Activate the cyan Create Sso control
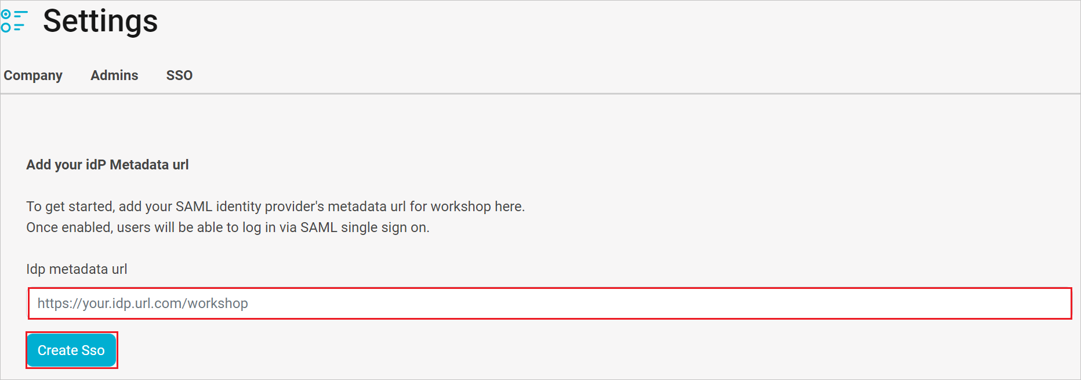 tap(71, 350)
